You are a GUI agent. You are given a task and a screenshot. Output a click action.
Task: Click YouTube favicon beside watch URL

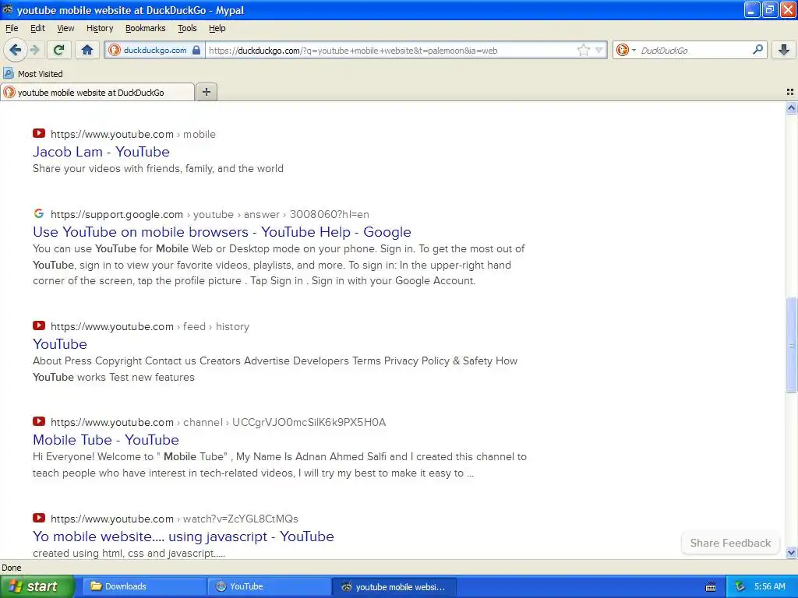tap(39, 518)
